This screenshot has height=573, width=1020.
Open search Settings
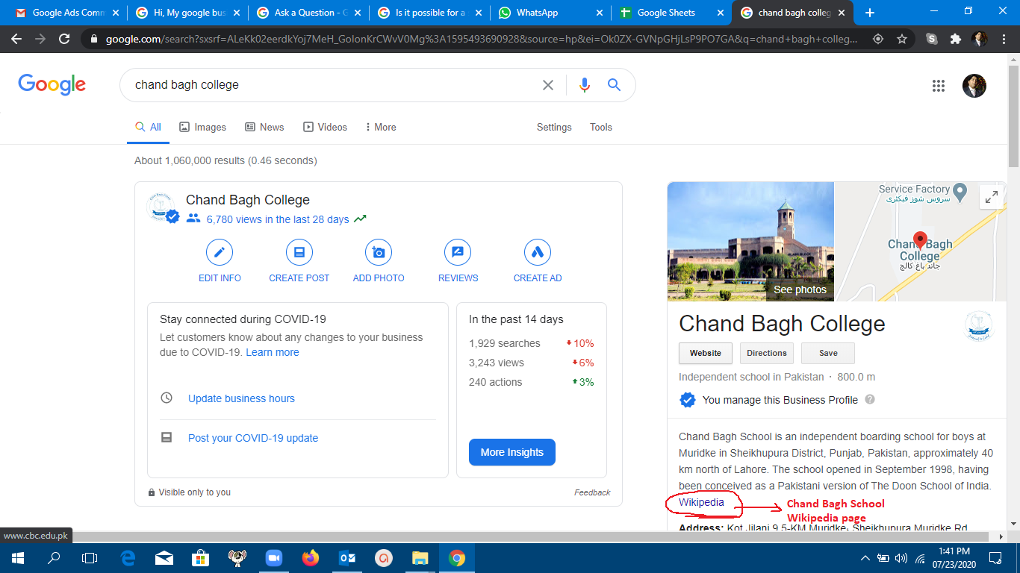(x=554, y=127)
